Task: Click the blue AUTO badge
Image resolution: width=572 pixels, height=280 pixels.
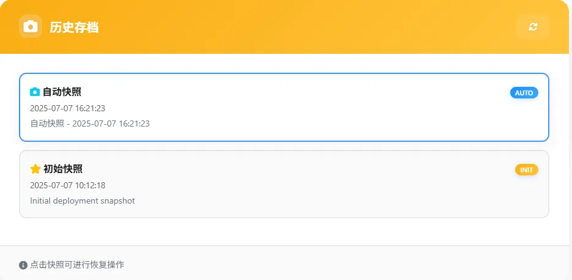Action: 524,93
